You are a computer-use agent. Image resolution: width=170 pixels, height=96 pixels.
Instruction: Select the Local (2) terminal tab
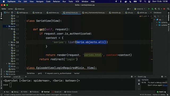17,77
